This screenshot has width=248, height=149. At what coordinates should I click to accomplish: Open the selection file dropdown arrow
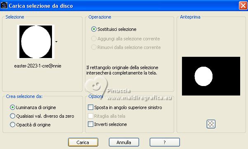[x=56, y=42]
